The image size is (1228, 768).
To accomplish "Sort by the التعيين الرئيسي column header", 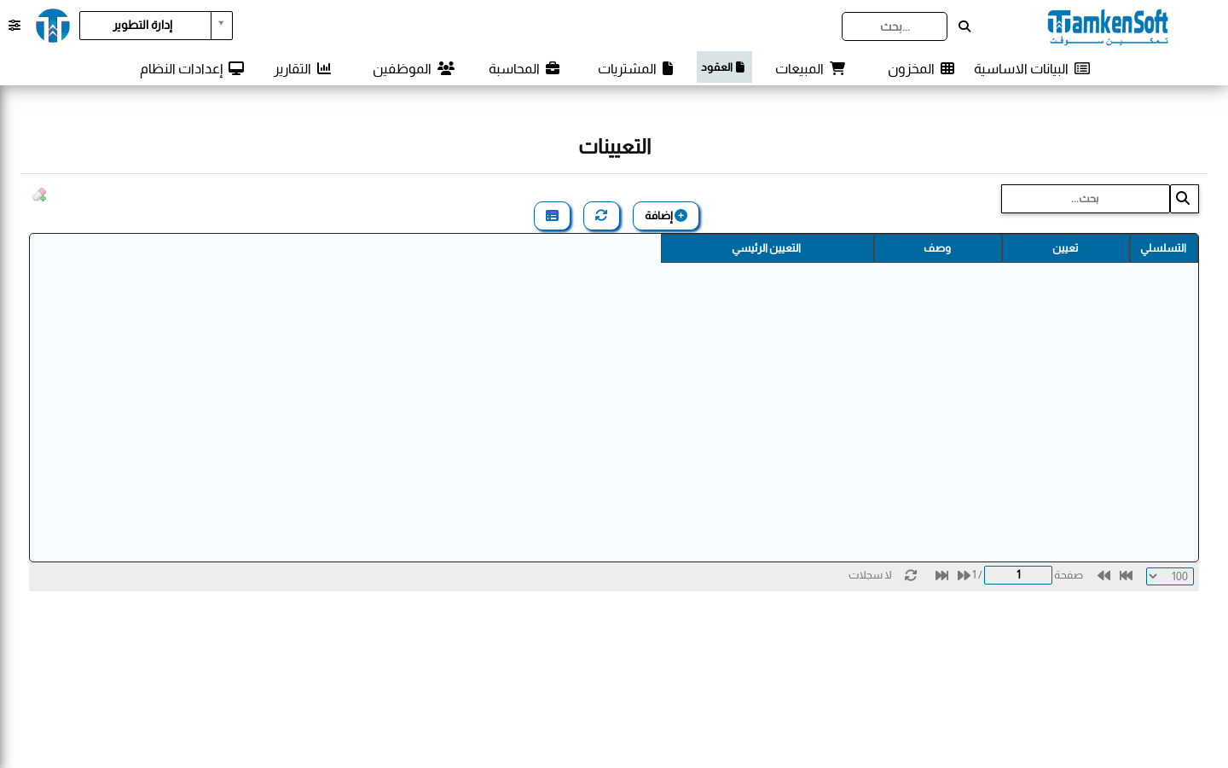I will (x=767, y=248).
